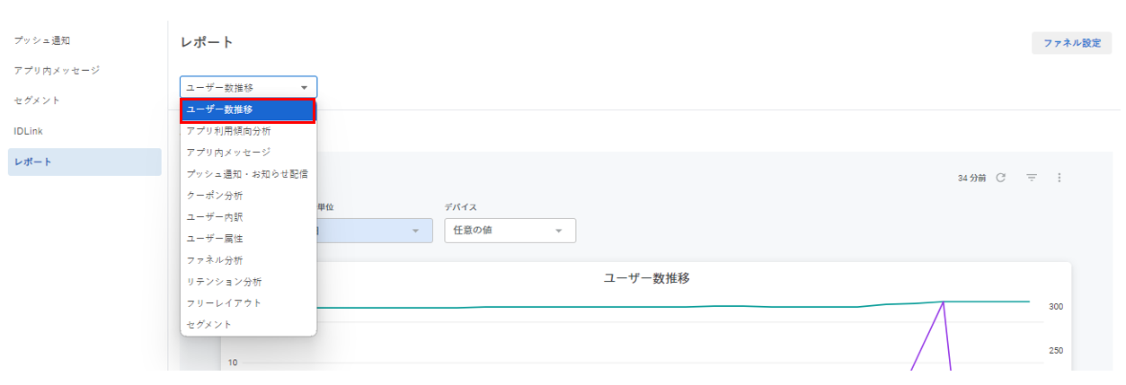Select セグメント in the dropdown list

click(248, 325)
